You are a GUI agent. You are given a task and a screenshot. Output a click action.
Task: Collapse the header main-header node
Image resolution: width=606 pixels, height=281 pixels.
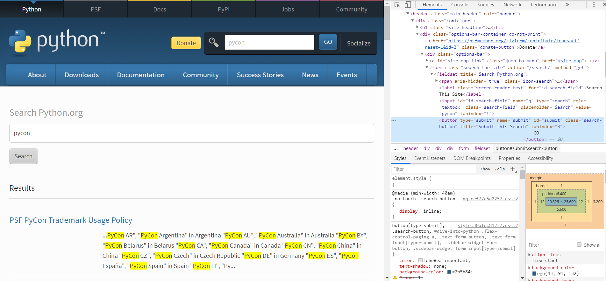pyautogui.click(x=408, y=14)
